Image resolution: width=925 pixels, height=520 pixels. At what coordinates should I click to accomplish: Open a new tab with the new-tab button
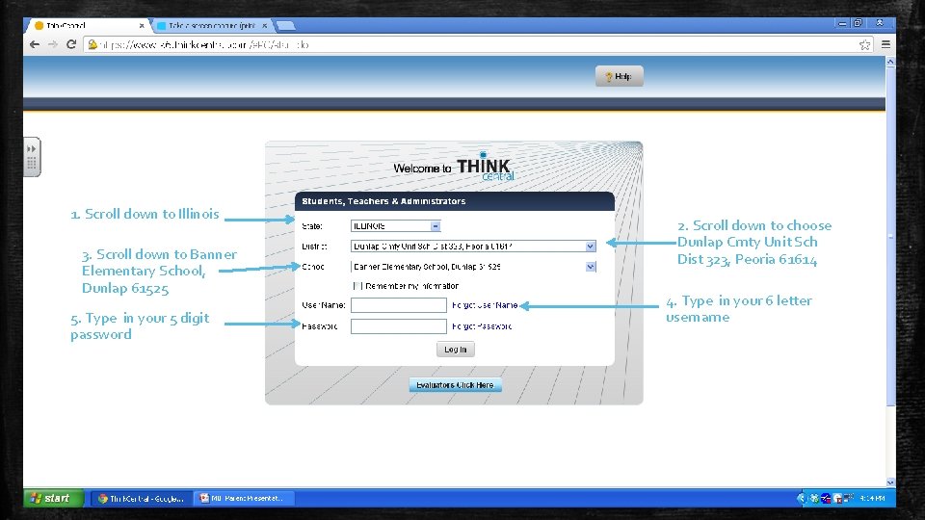pos(285,25)
